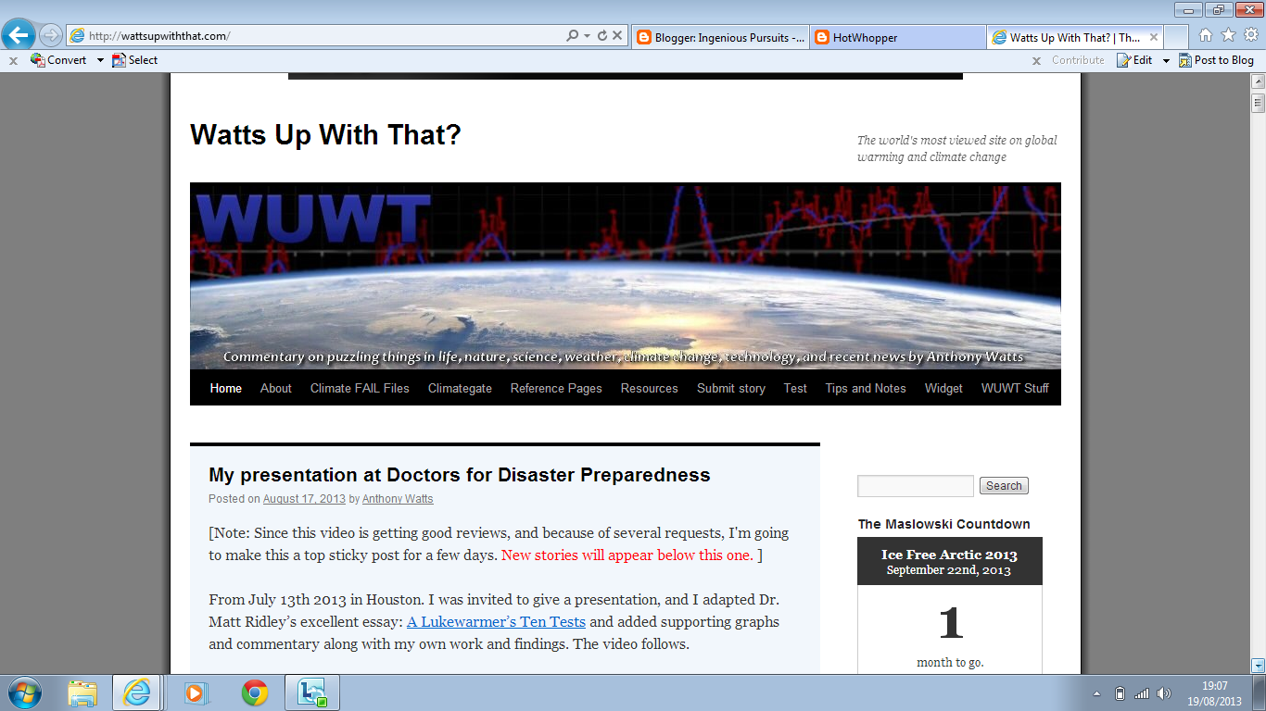Click the sidebar Search button

(x=1004, y=486)
